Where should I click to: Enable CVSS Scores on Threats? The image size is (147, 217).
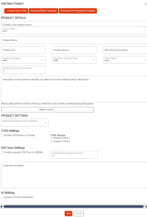[2, 135]
